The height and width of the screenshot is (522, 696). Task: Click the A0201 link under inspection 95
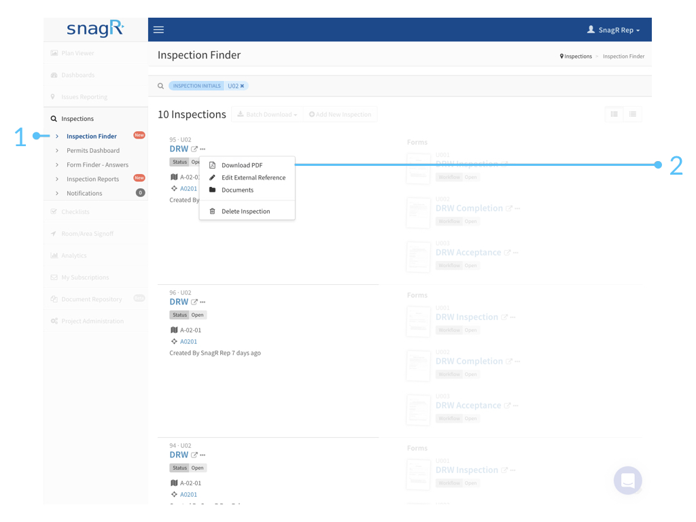coord(189,189)
